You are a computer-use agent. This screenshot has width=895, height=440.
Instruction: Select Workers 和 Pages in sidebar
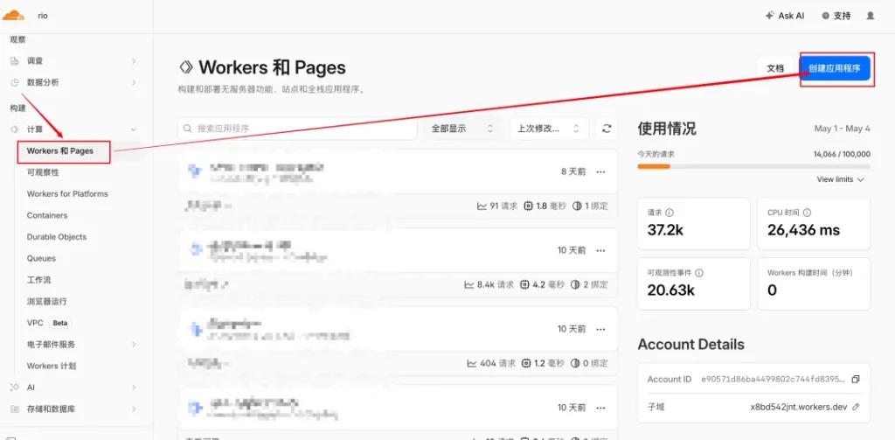click(x=60, y=151)
